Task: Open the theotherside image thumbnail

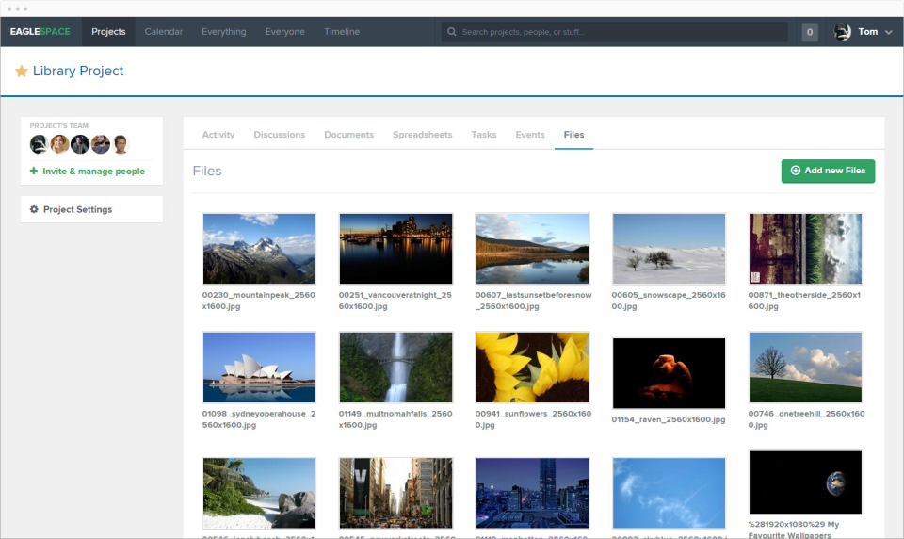Action: (805, 248)
